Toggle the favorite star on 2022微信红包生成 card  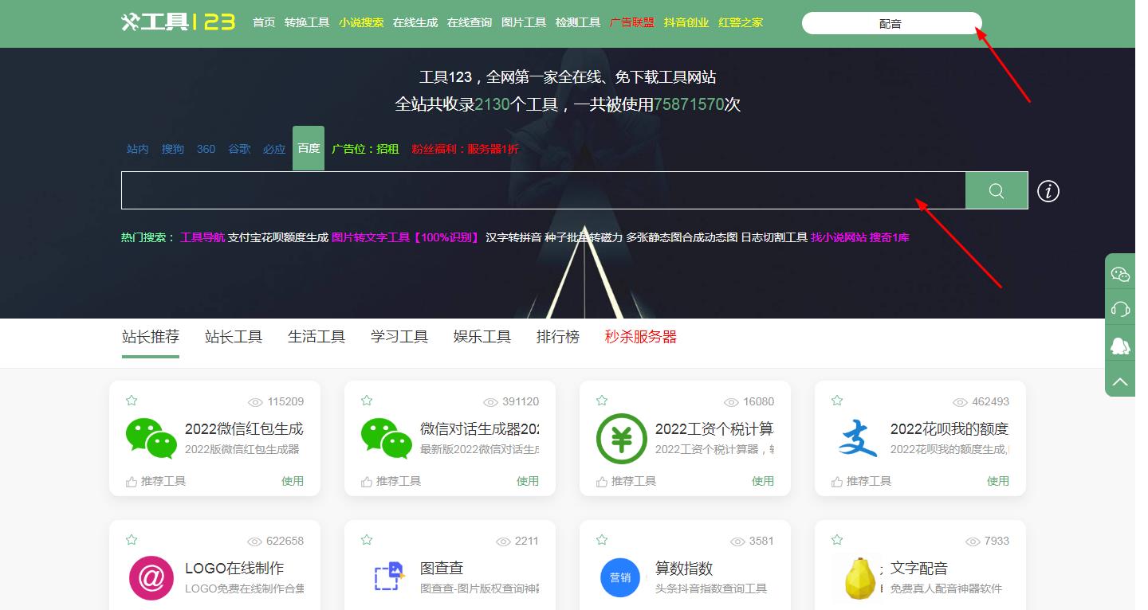pyautogui.click(x=131, y=400)
